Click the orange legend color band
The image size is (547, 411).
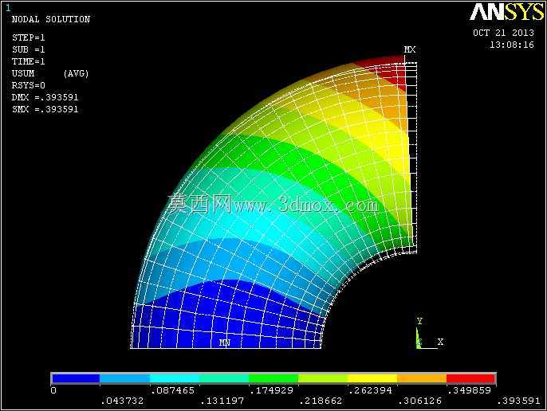point(422,378)
